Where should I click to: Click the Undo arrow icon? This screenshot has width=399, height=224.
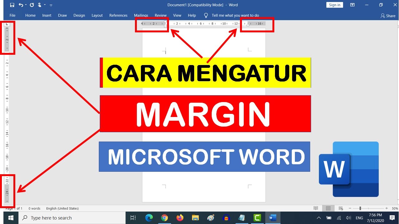point(21,5)
